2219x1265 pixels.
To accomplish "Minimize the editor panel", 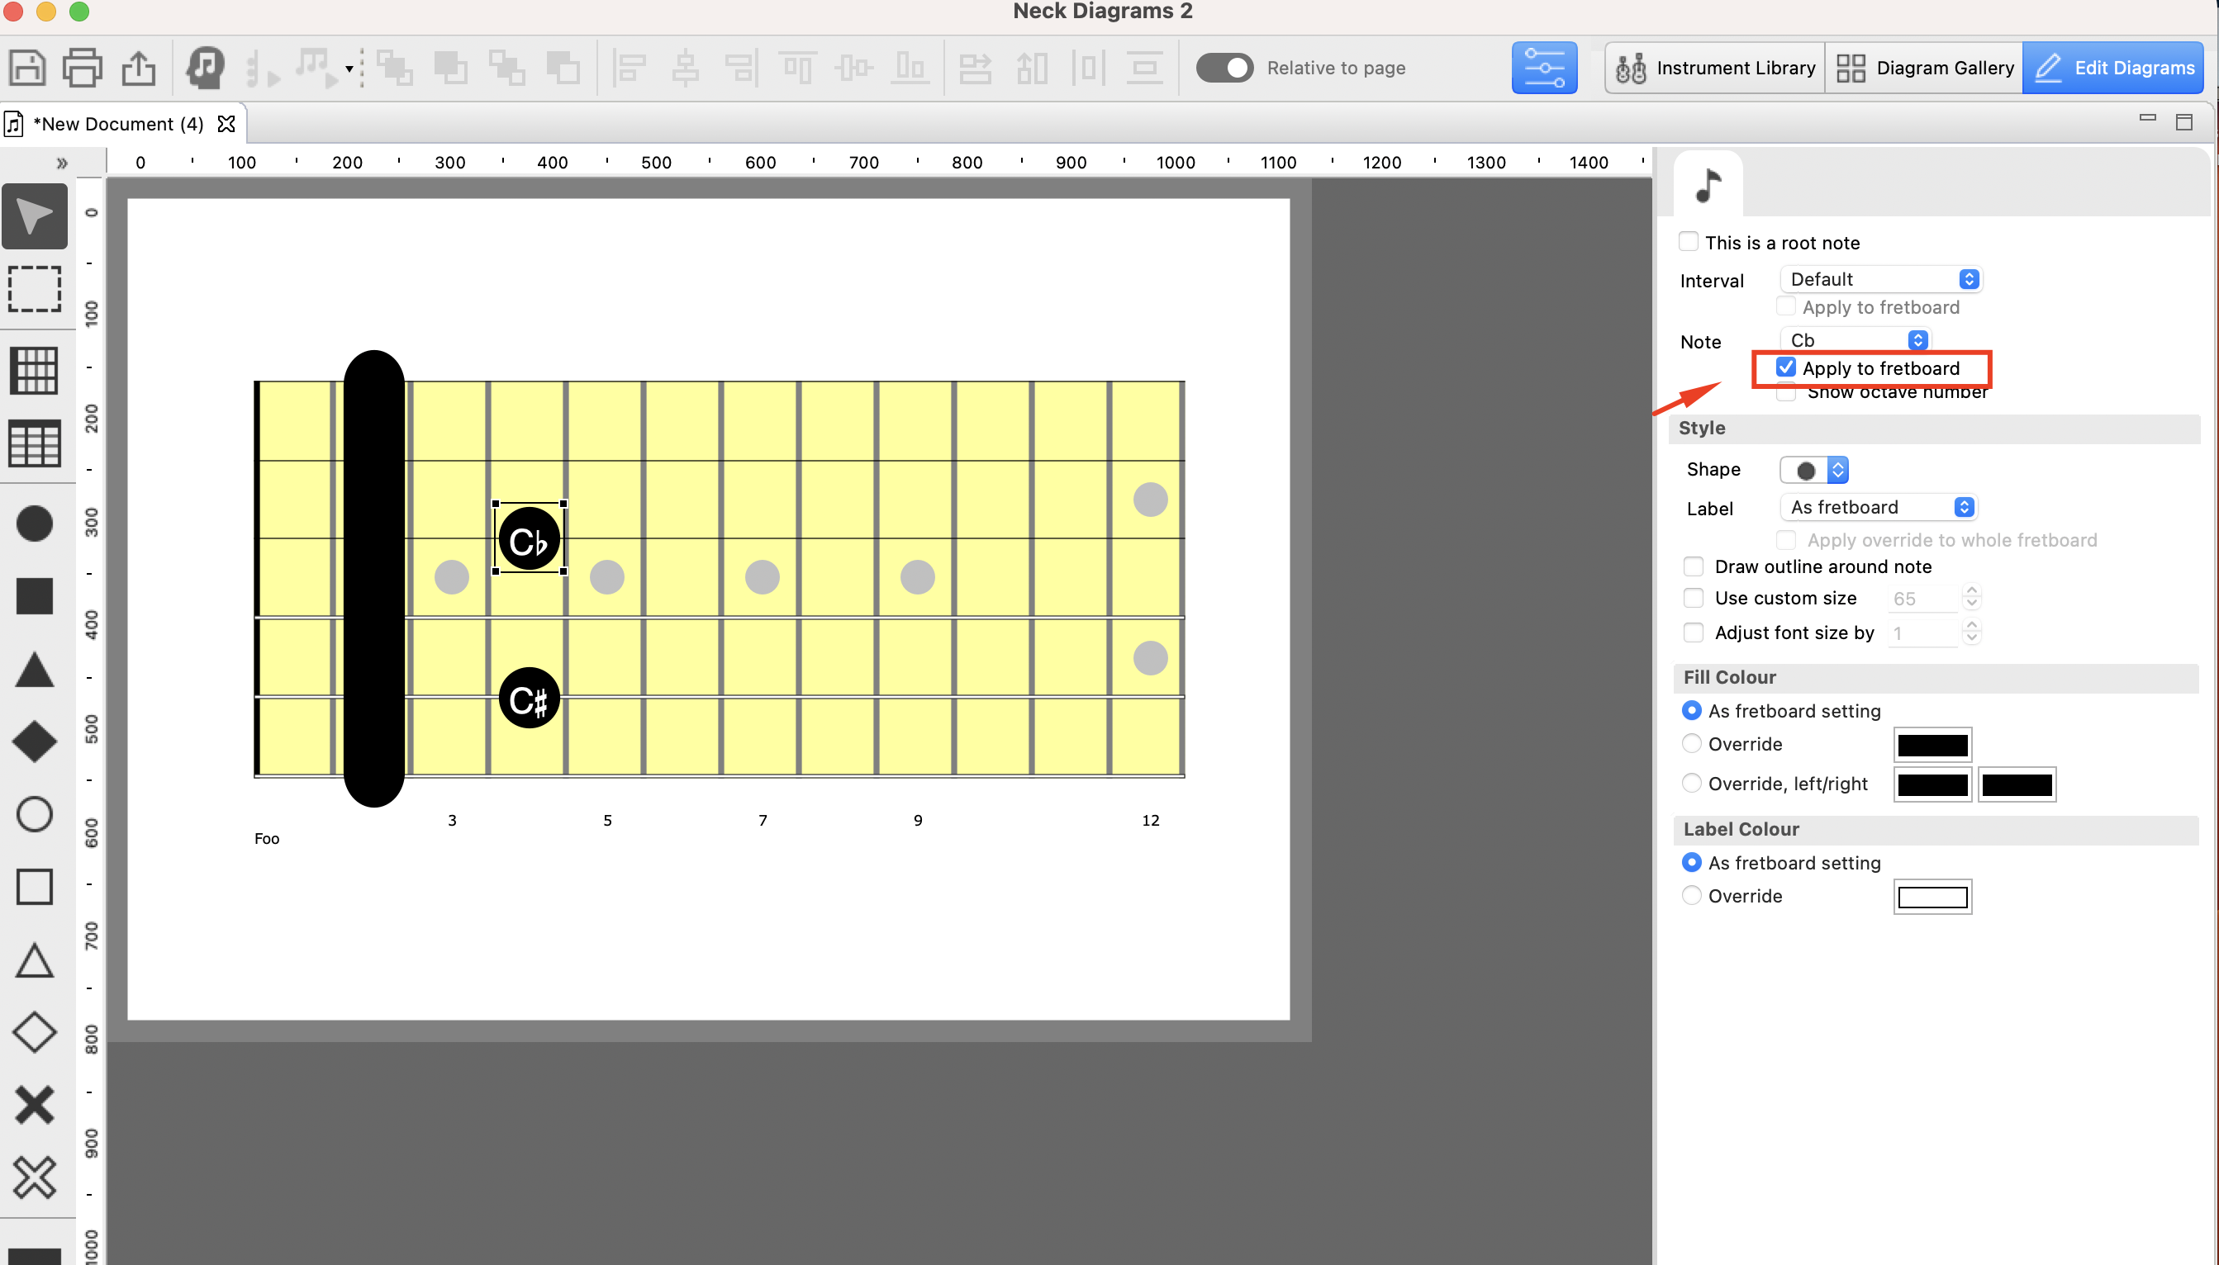I will coord(2147,117).
